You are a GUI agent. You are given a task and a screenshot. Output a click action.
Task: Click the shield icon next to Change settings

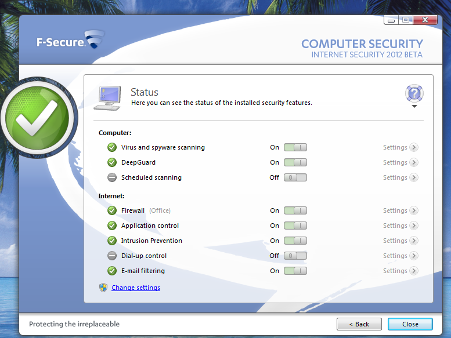pos(103,288)
